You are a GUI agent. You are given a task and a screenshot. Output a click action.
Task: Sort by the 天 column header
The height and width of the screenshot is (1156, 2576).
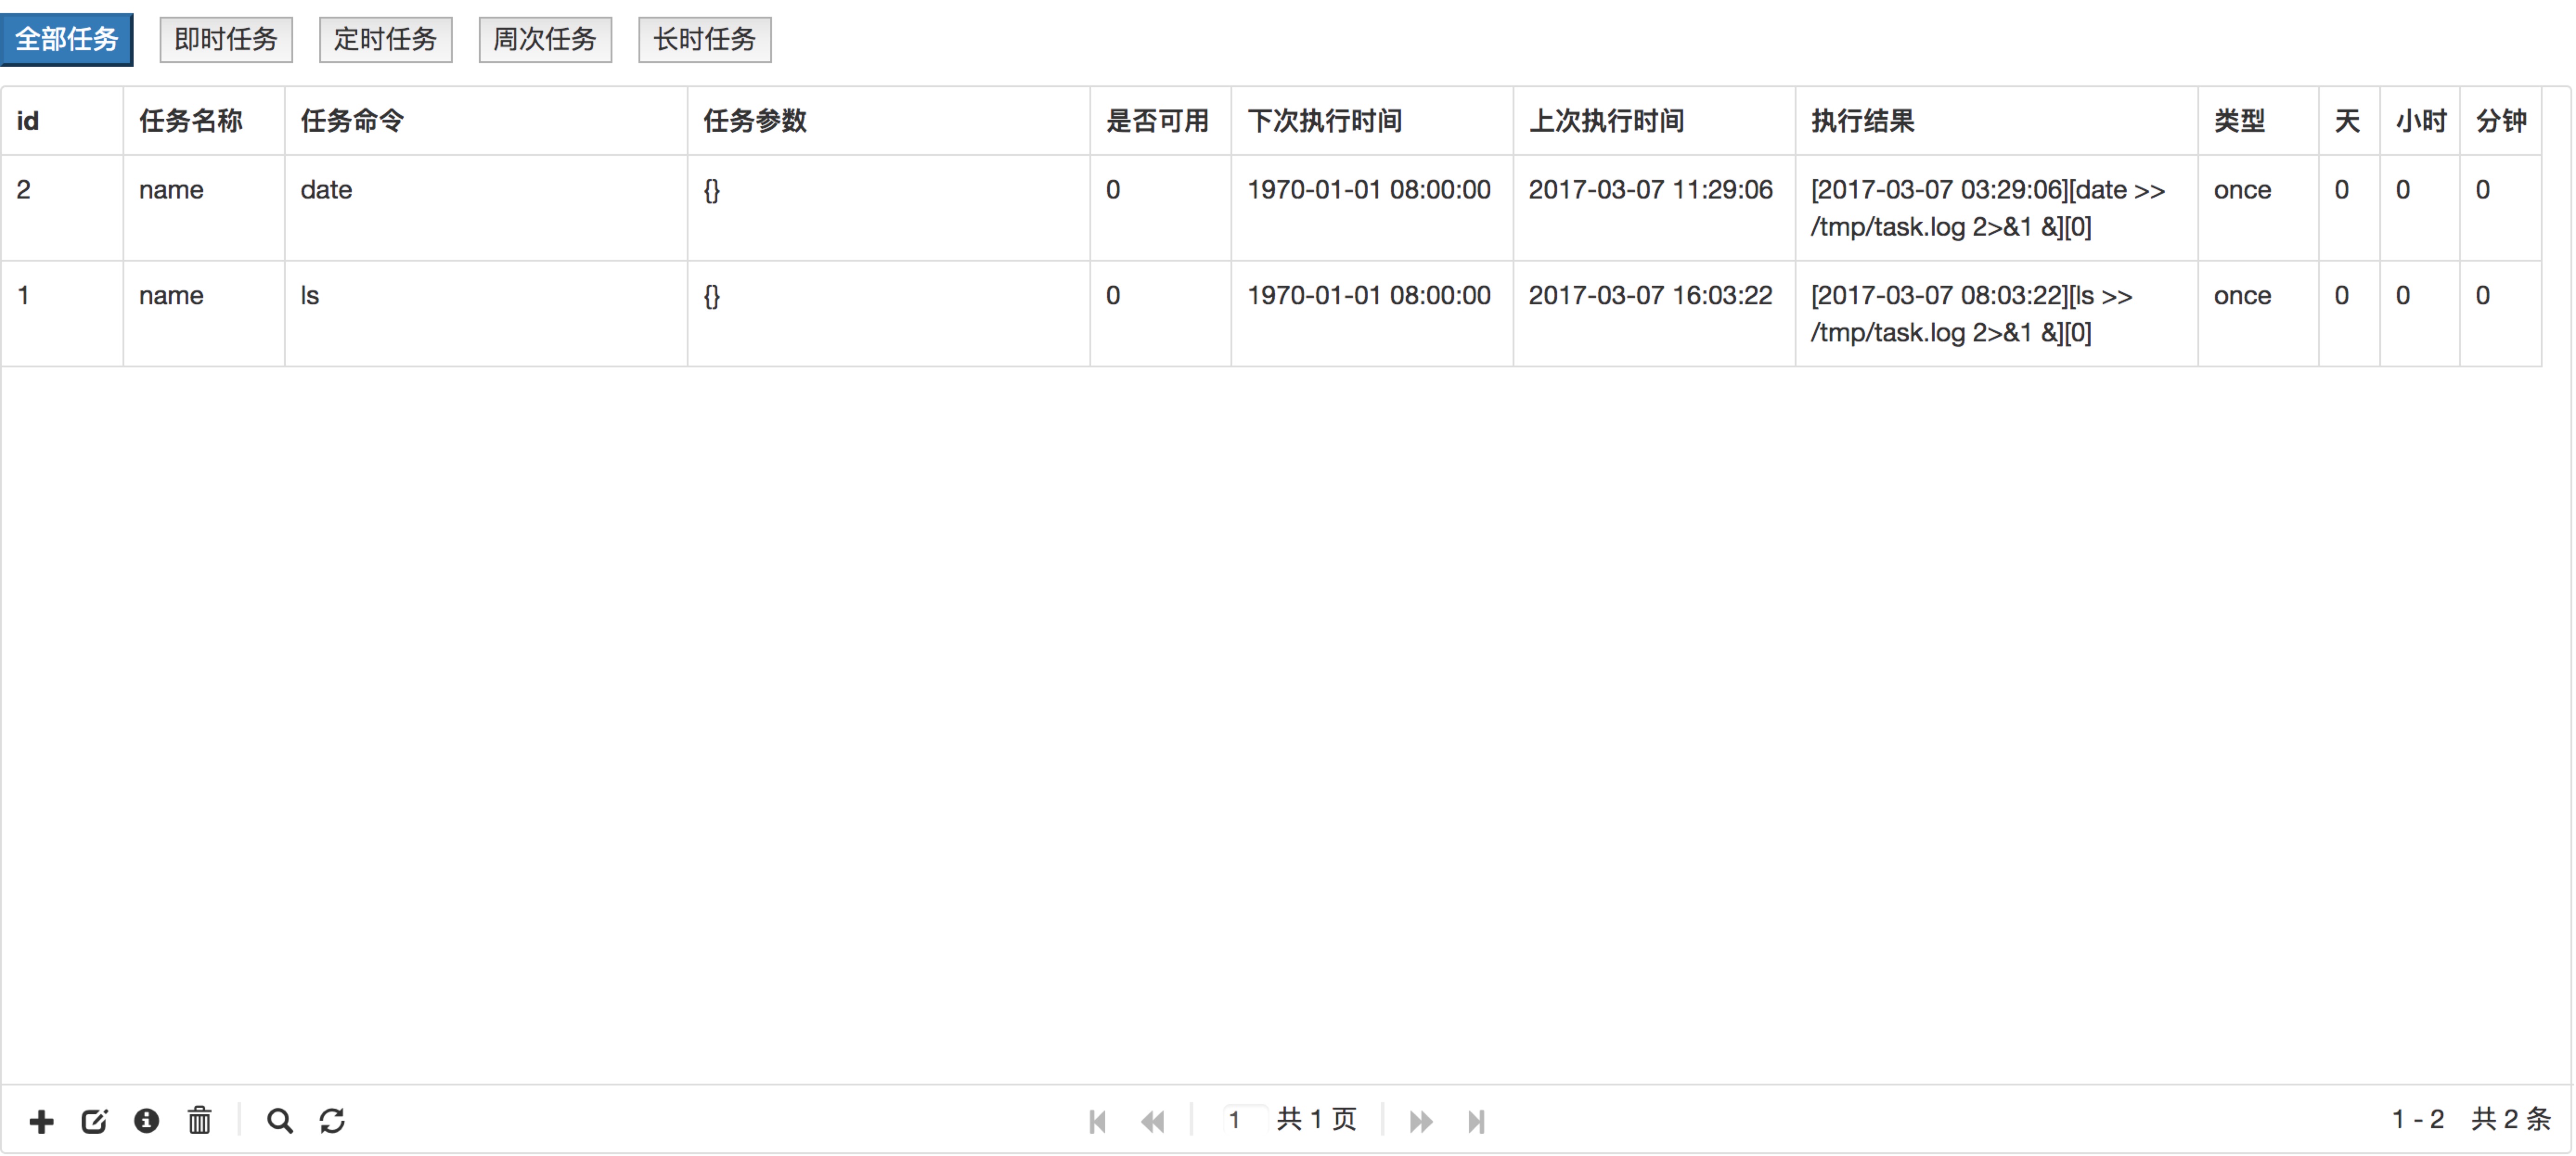2350,121
